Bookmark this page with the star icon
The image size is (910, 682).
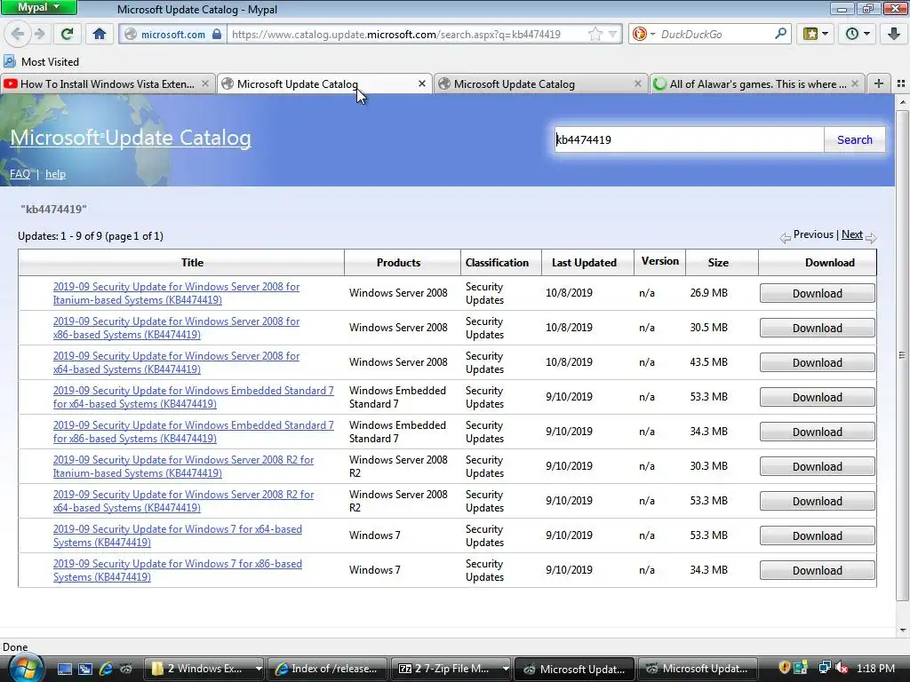[595, 35]
